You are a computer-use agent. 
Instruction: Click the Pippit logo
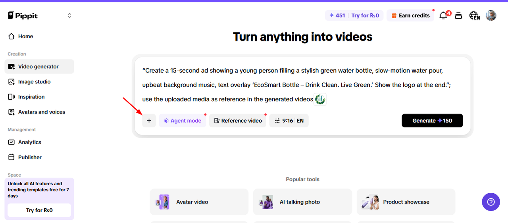[x=23, y=15]
